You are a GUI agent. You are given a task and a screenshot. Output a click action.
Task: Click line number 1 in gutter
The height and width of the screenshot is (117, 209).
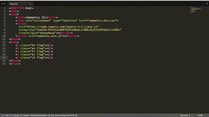(x=5, y=8)
